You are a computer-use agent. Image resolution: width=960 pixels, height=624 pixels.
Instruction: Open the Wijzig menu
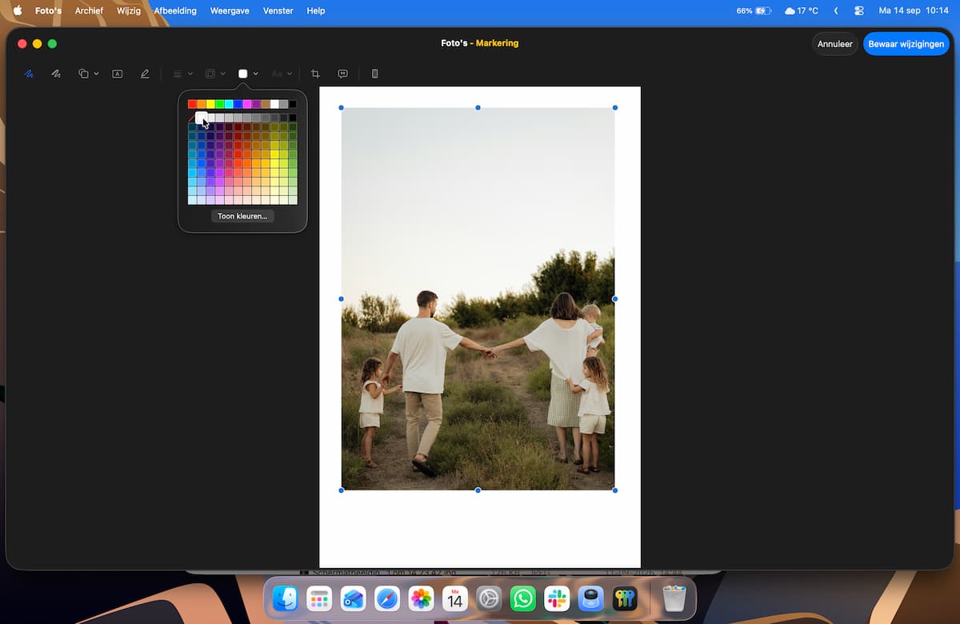(x=129, y=11)
